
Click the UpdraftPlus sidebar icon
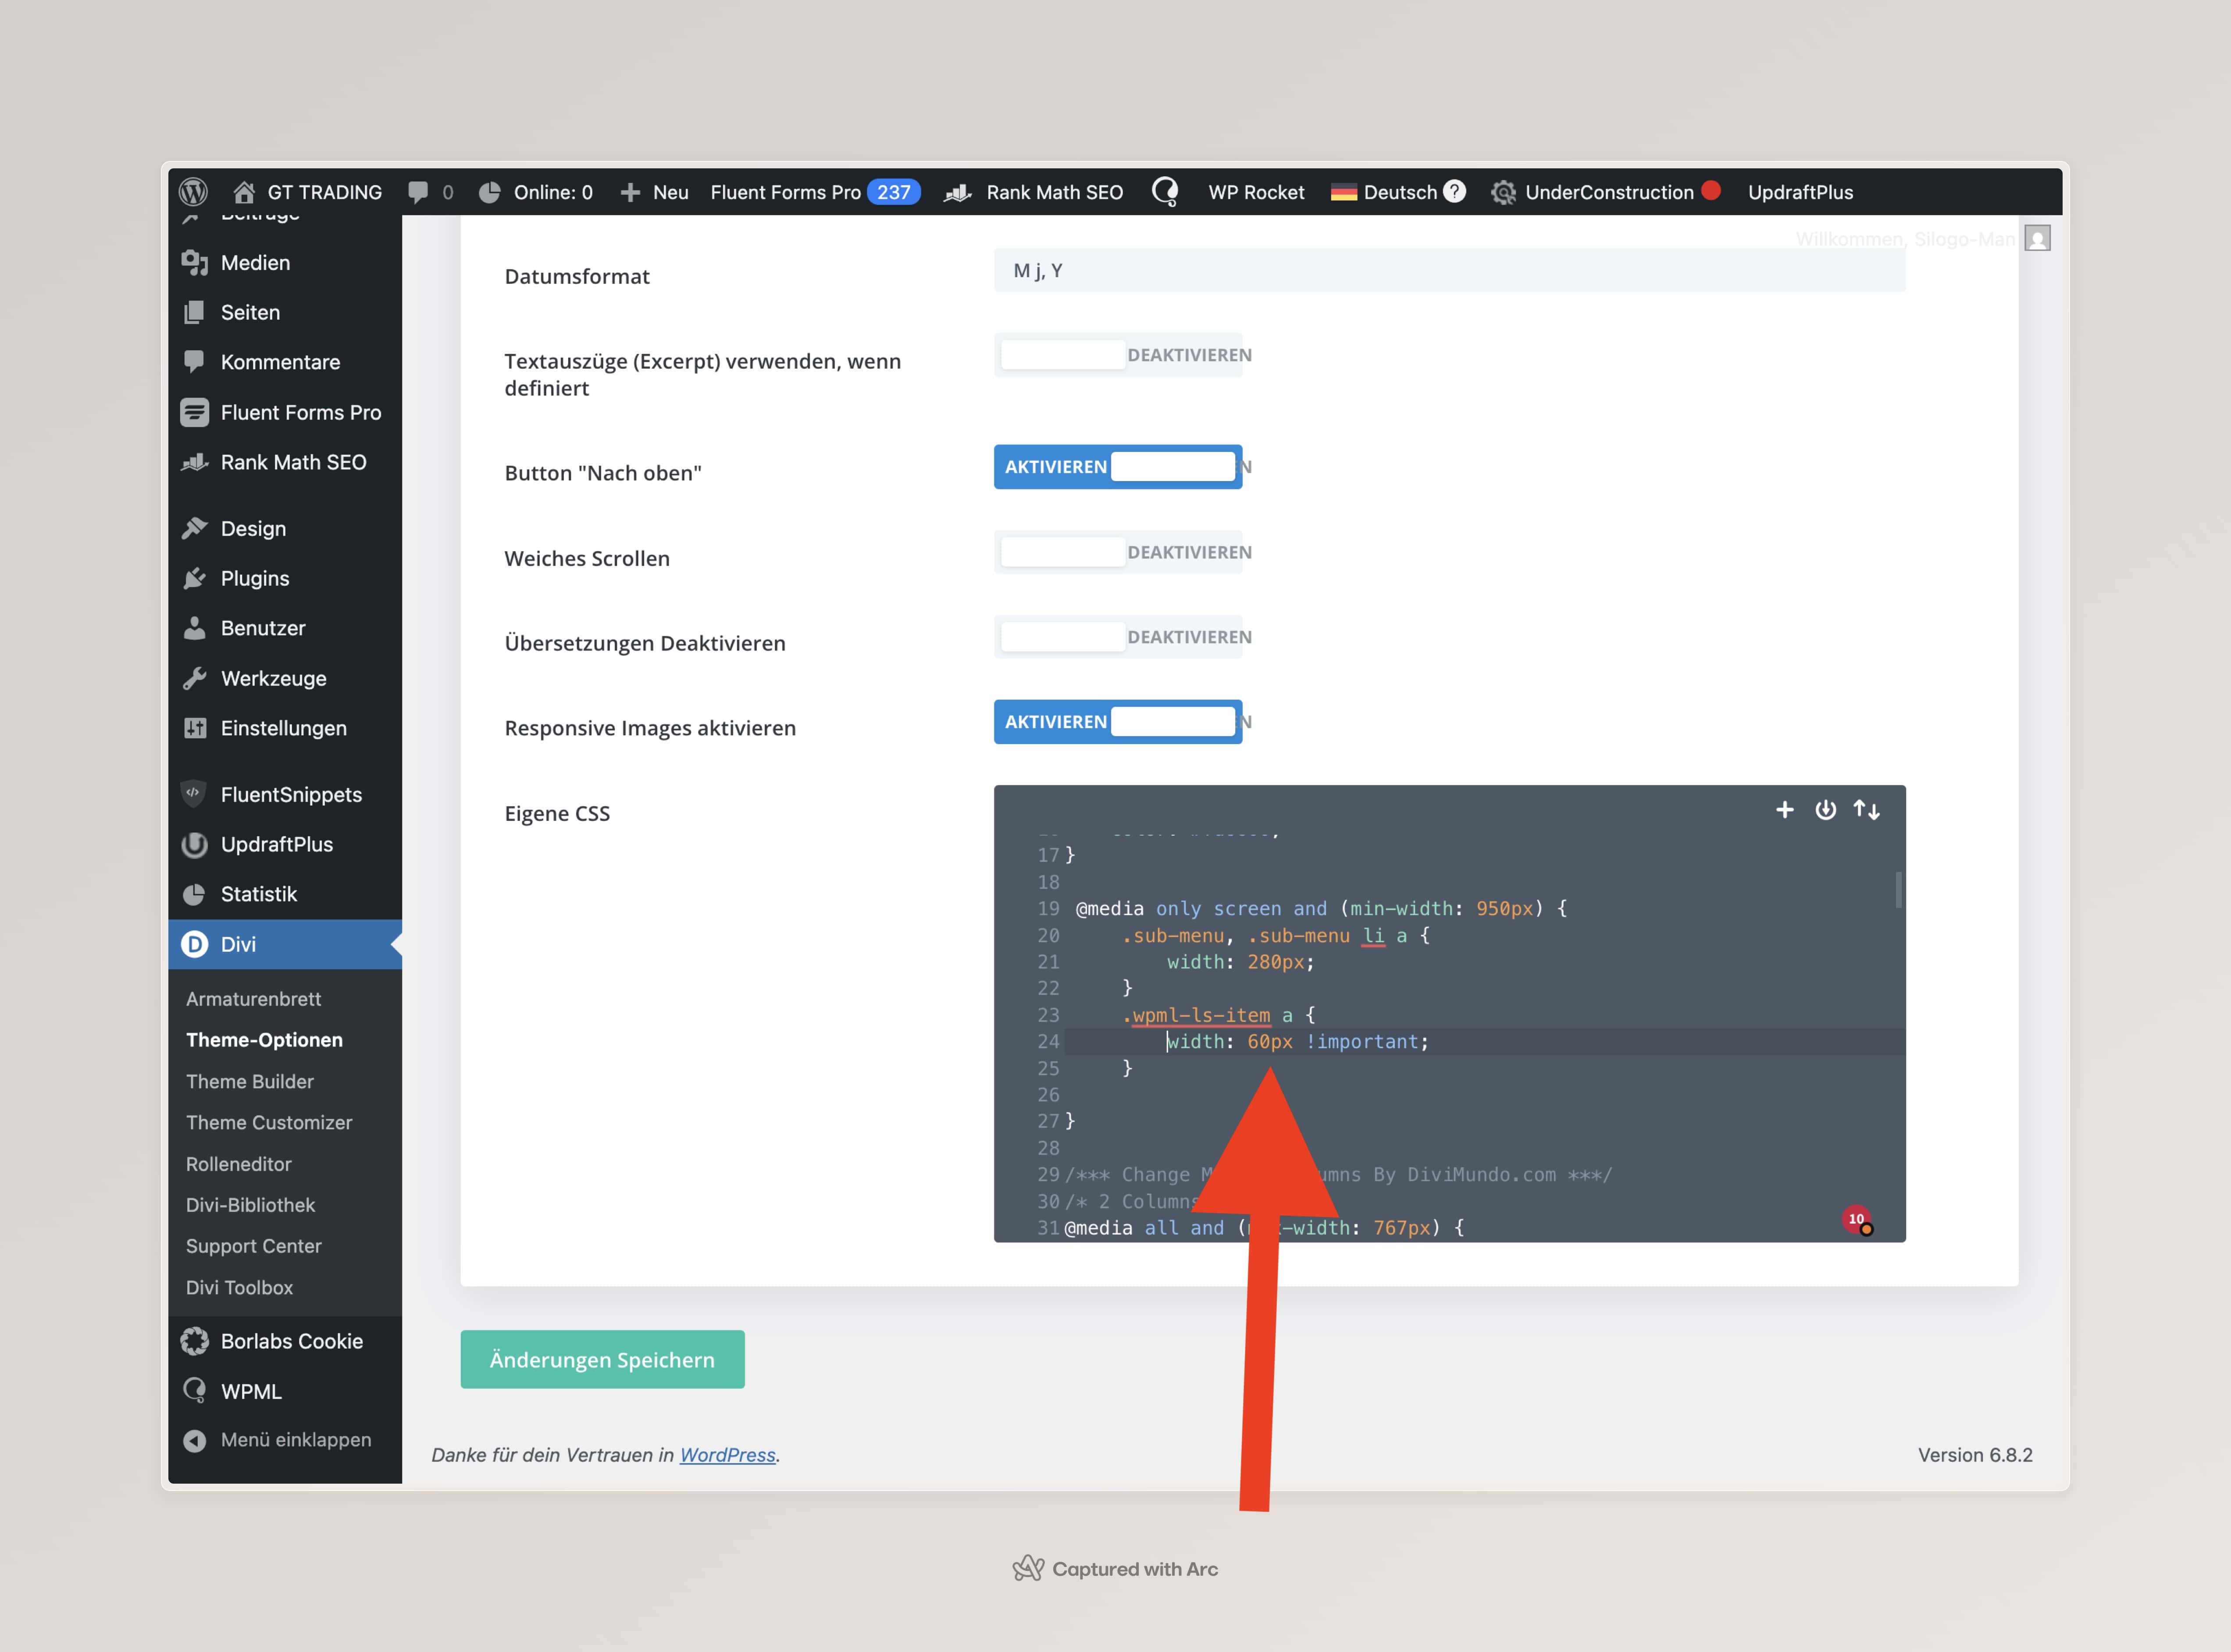(x=194, y=844)
